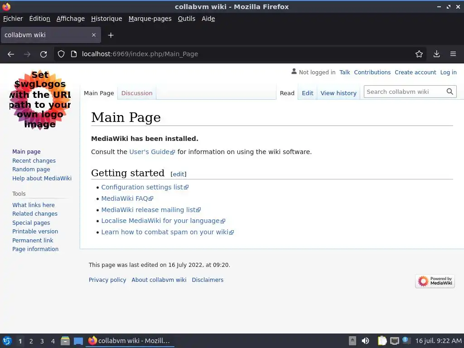Open the Contributions link
This screenshot has height=348, width=464.
(372, 72)
